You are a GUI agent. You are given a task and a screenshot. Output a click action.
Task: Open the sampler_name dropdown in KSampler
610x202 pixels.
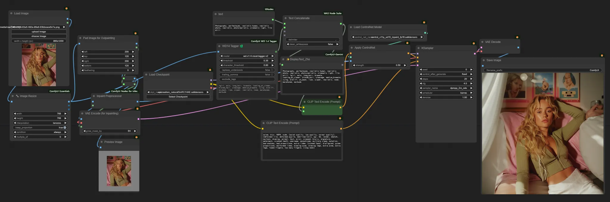(x=446, y=88)
